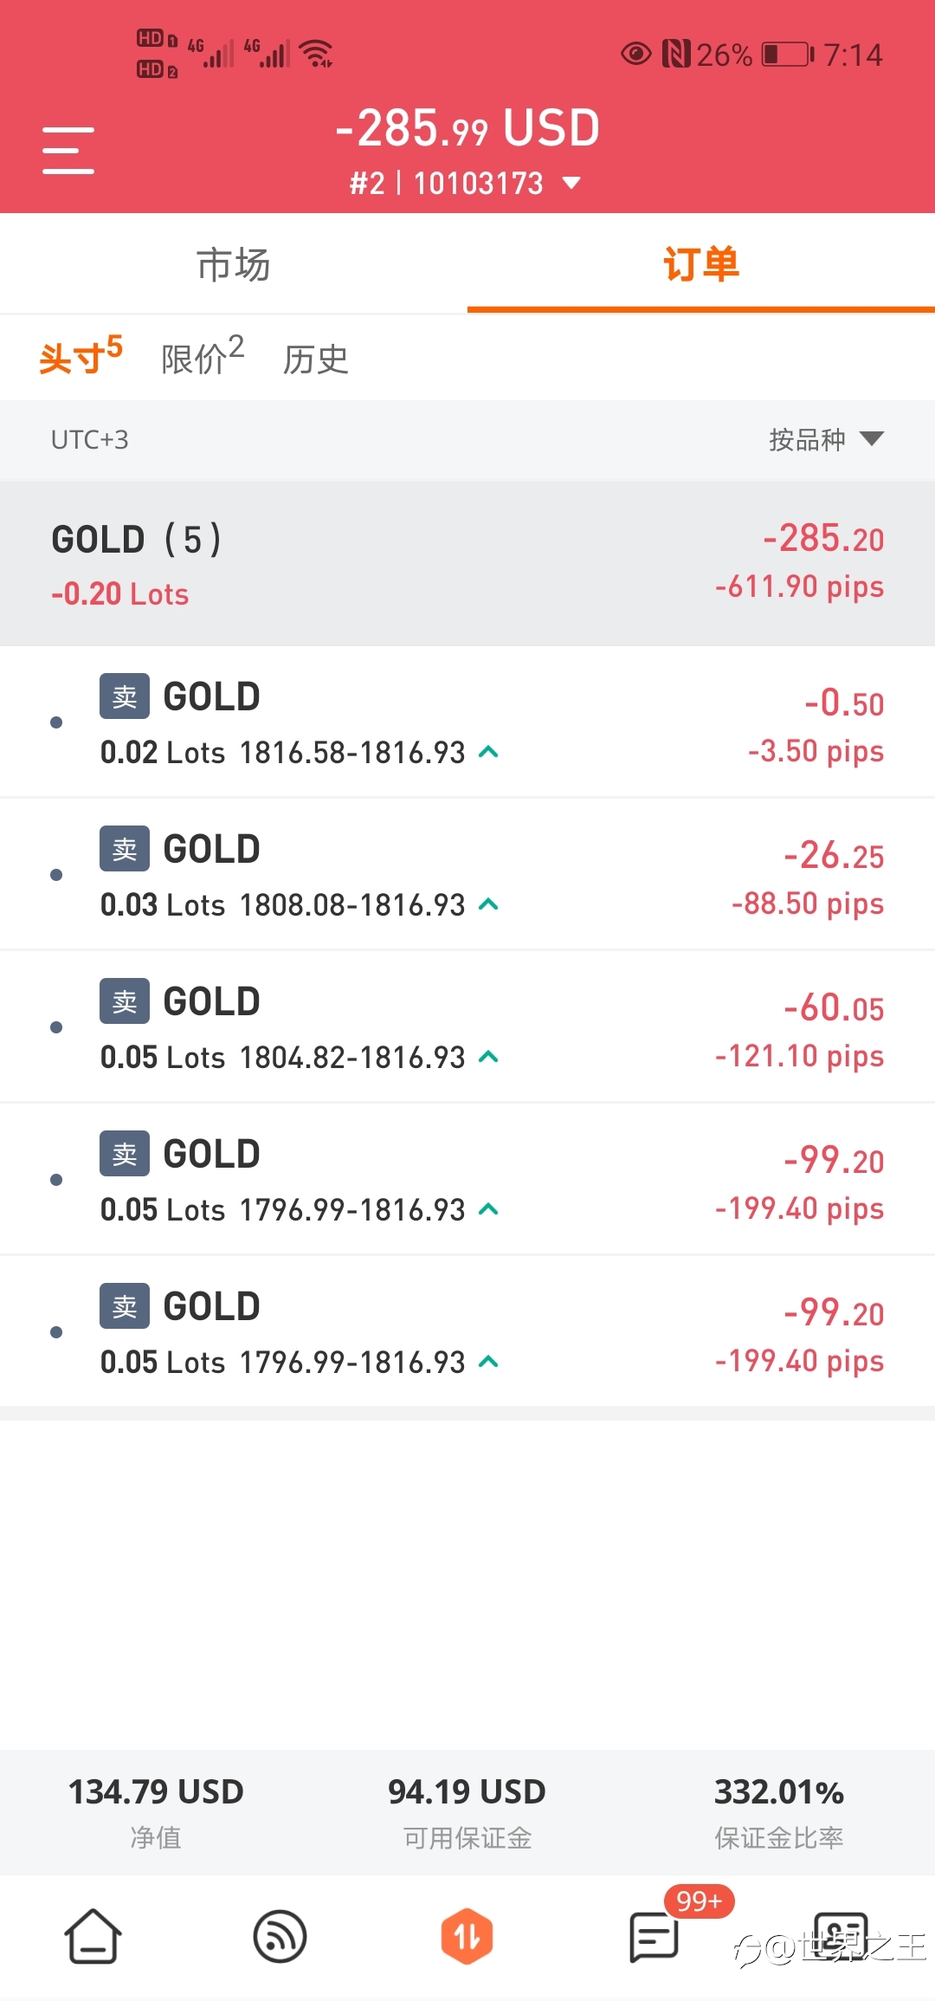Tap the home icon in bottom bar

coord(93,1937)
